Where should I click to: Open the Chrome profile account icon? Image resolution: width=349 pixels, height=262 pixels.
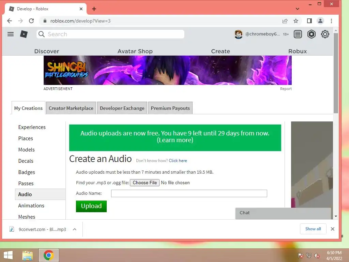[320, 21]
